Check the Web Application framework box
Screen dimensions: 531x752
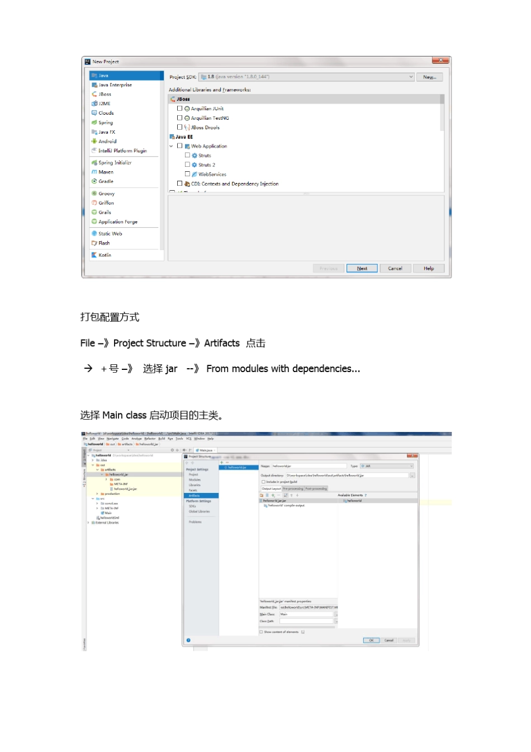(x=180, y=146)
